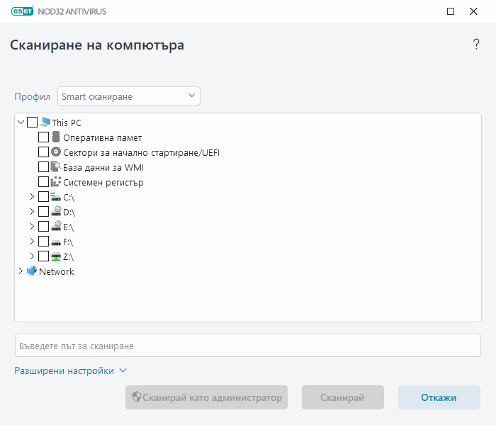The height and width of the screenshot is (425, 496).
Task: Click the scan path input field
Action: coord(248,346)
